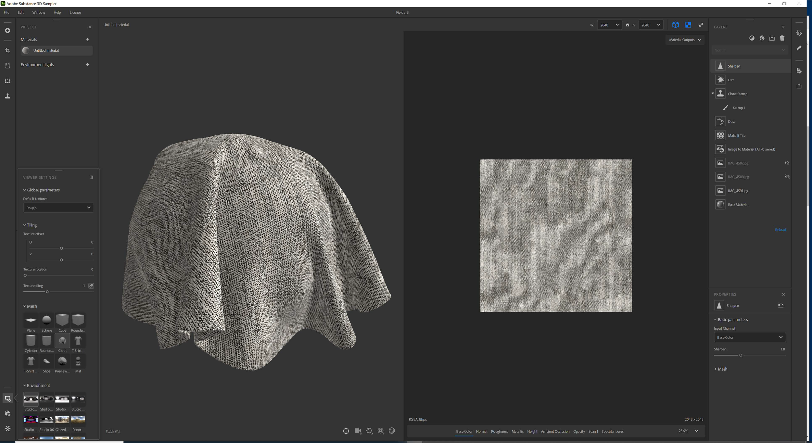Screen dimensions: 812x443
Task: Add a new material with plus button
Action: tap(87, 39)
